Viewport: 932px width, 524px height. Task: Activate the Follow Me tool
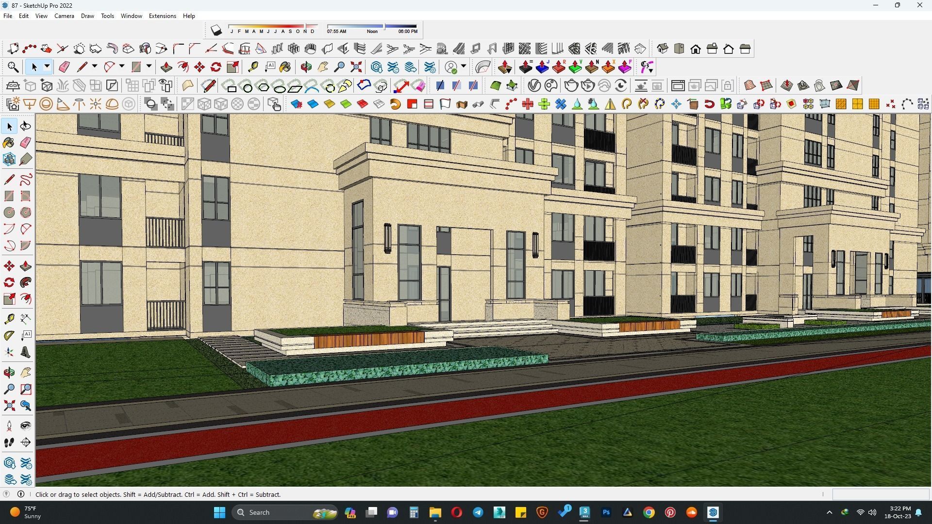click(26, 282)
